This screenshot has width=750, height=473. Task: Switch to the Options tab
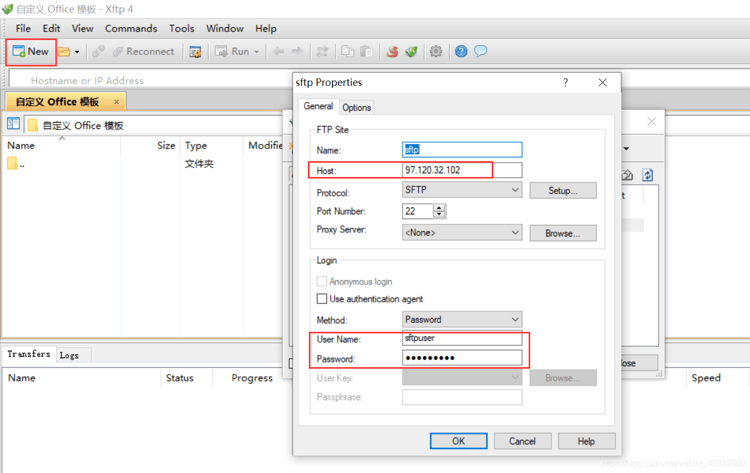coord(356,107)
